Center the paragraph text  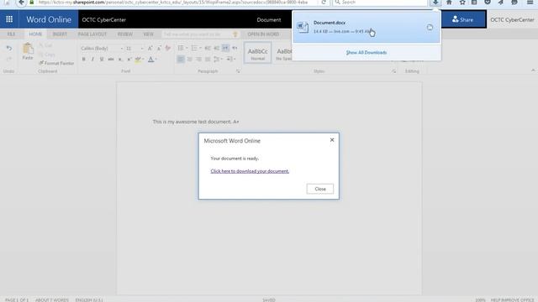[190, 60]
